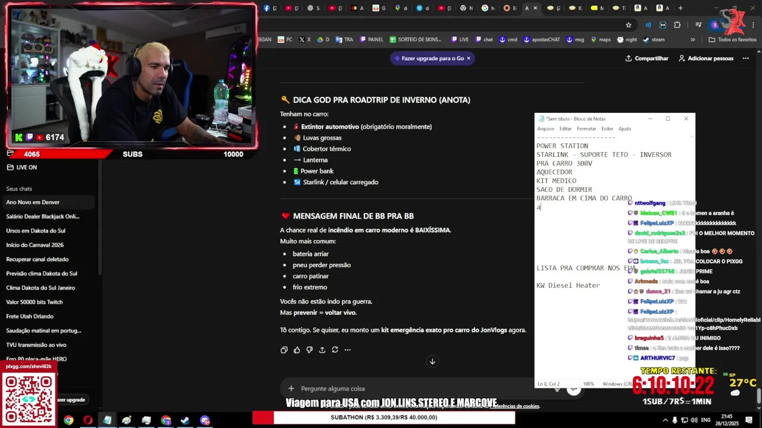Open the apostasCHAT bookmark

pos(542,40)
